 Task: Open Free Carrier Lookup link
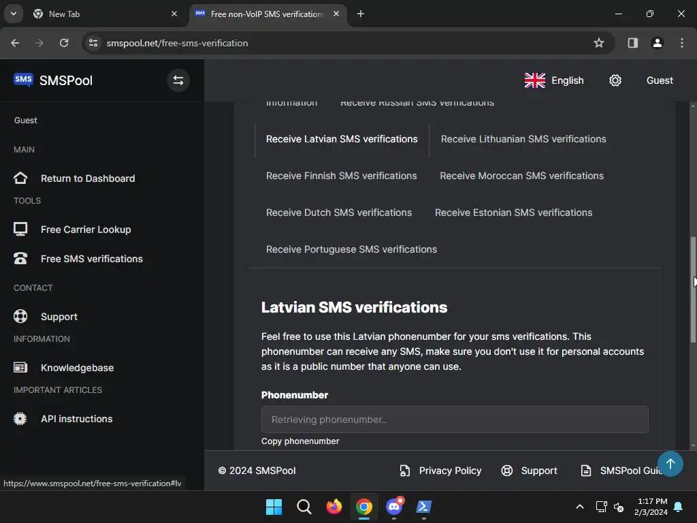pos(86,229)
